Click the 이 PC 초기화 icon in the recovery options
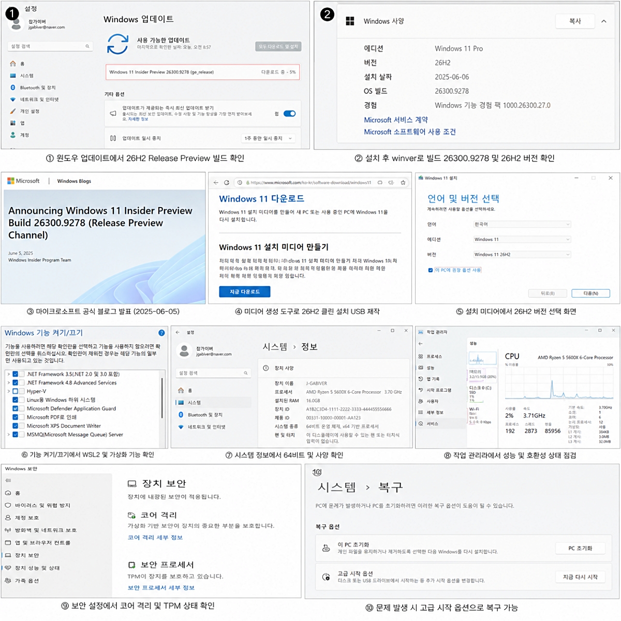 [326, 548]
